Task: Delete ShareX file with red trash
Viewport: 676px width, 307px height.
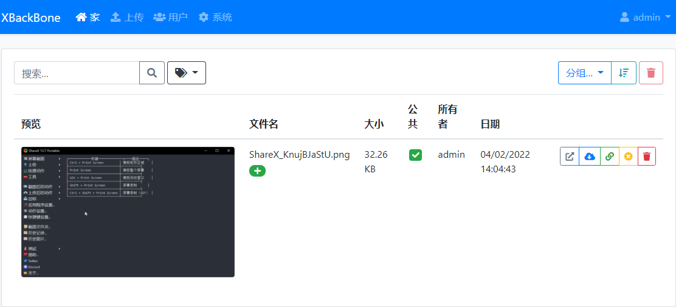Action: coord(647,157)
